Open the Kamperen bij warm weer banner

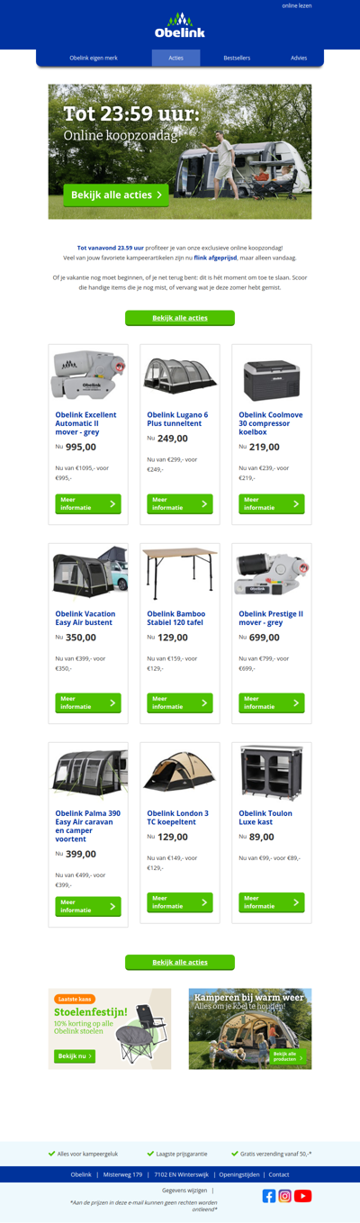250,1028
